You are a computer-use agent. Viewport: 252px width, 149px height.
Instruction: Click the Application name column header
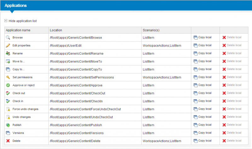click(26, 30)
